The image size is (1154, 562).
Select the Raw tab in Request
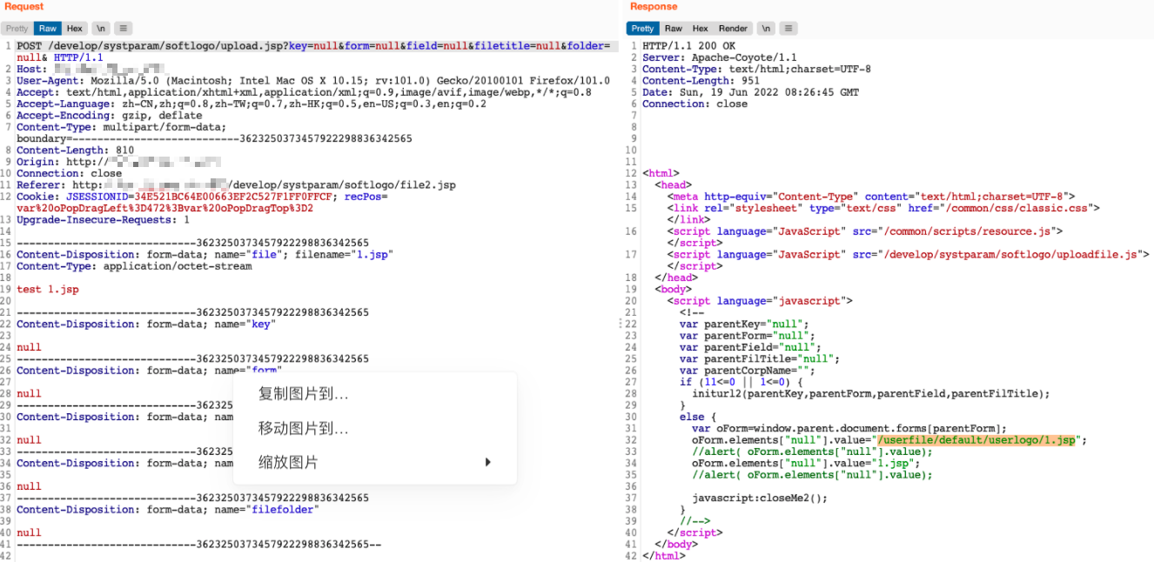pos(48,29)
